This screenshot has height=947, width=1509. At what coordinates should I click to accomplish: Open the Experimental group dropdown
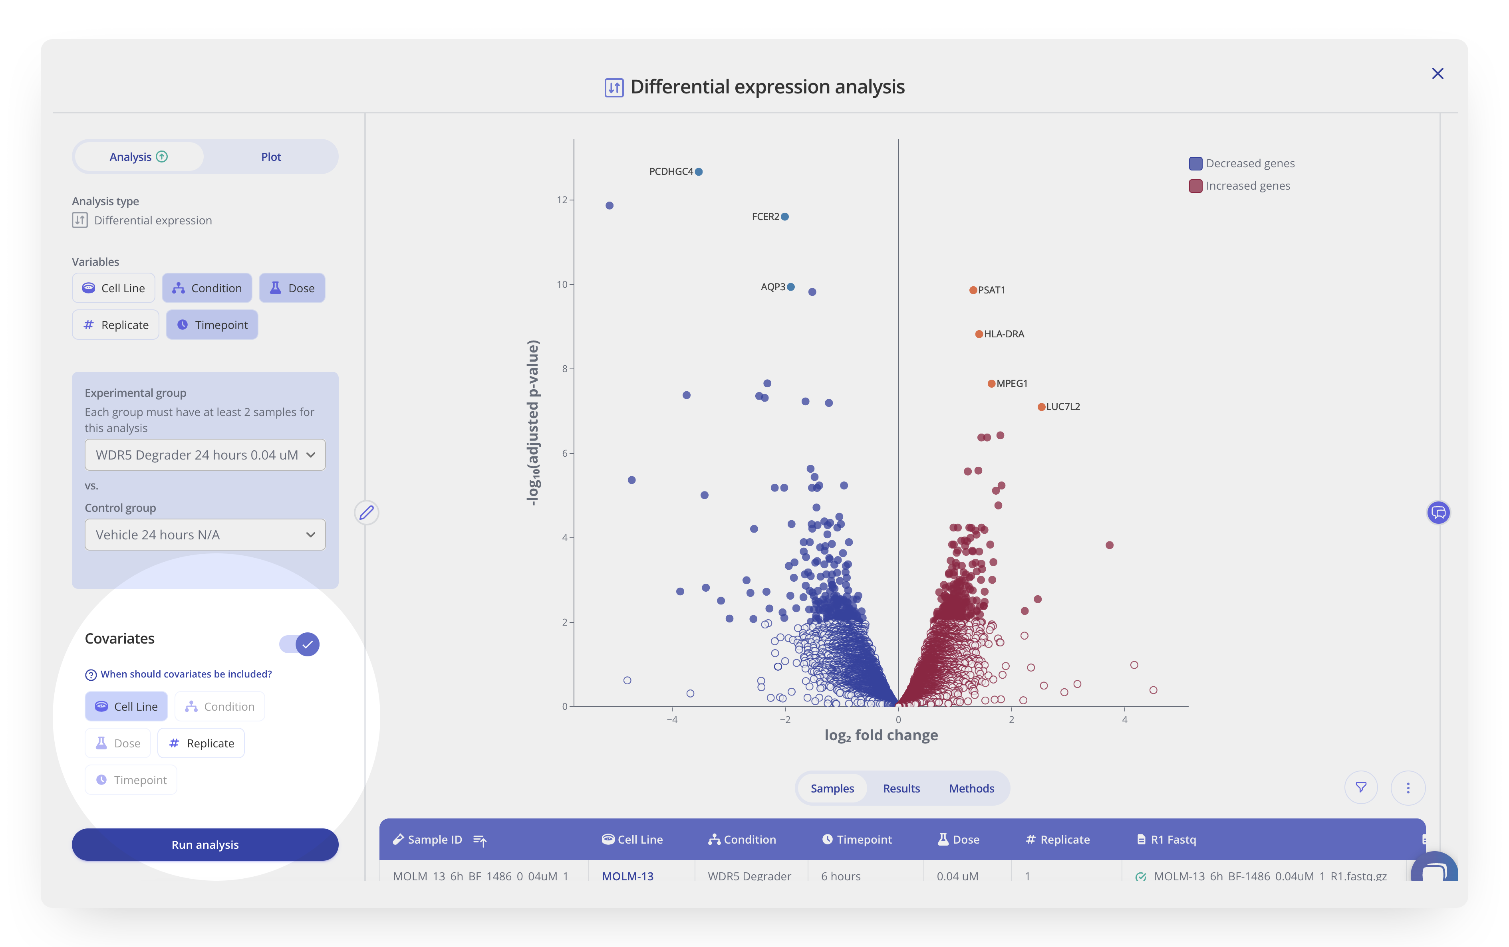pos(205,456)
